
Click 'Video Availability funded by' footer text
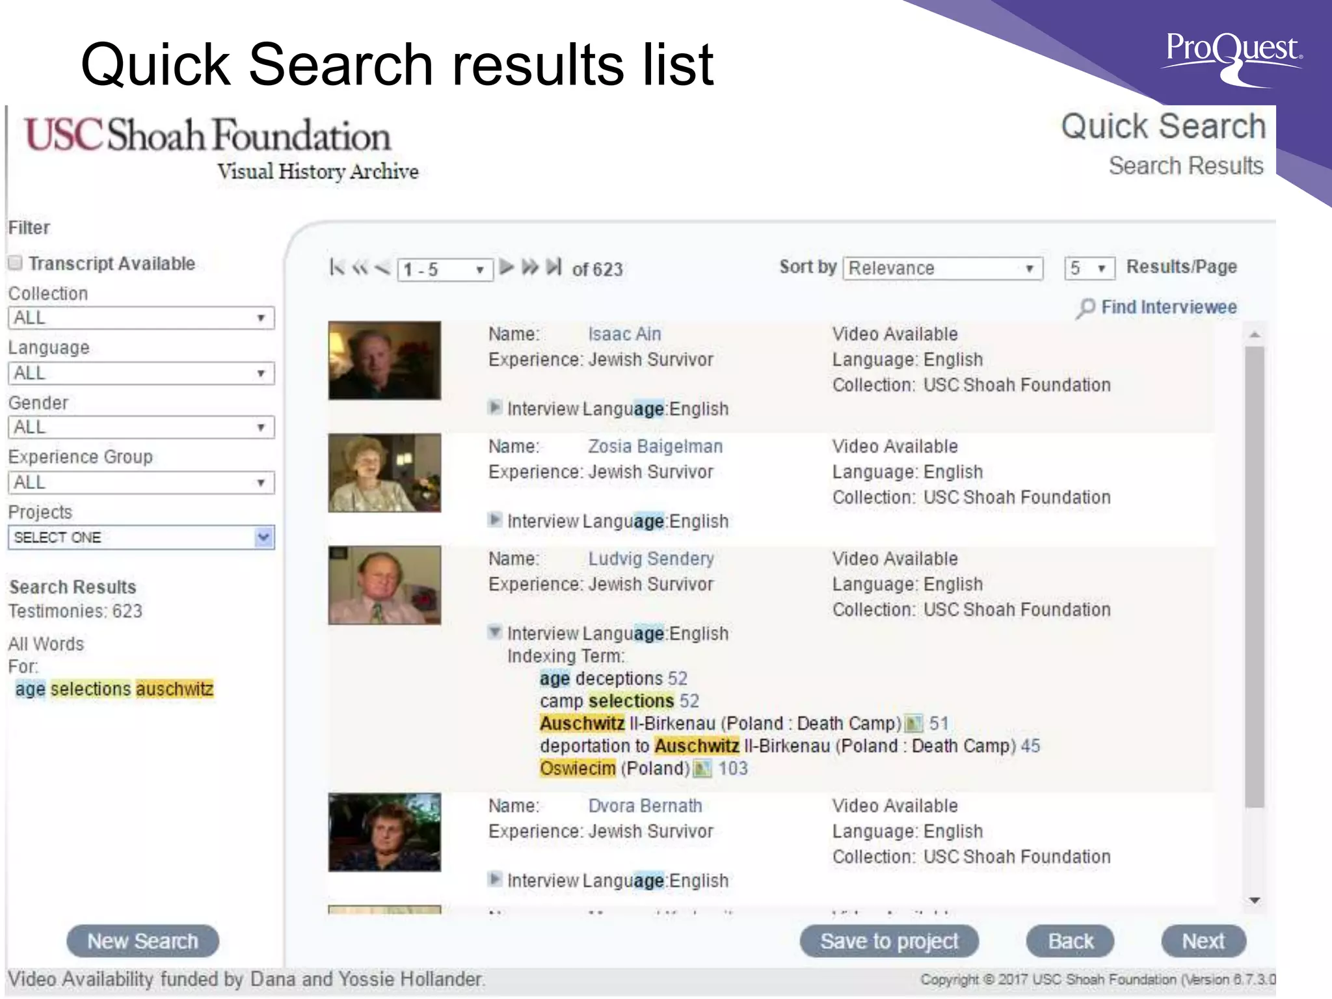[246, 979]
